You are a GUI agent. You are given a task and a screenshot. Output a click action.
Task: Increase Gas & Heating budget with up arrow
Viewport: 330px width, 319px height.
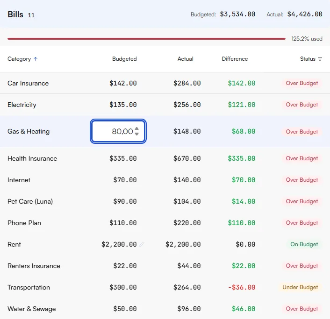click(137, 129)
